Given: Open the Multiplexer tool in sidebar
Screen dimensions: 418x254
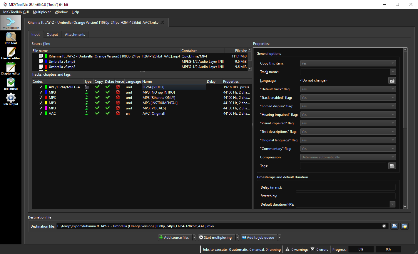Looking at the screenshot, I should pyautogui.click(x=11, y=23).
